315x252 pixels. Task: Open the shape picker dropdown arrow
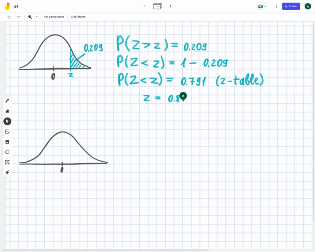coord(10,152)
